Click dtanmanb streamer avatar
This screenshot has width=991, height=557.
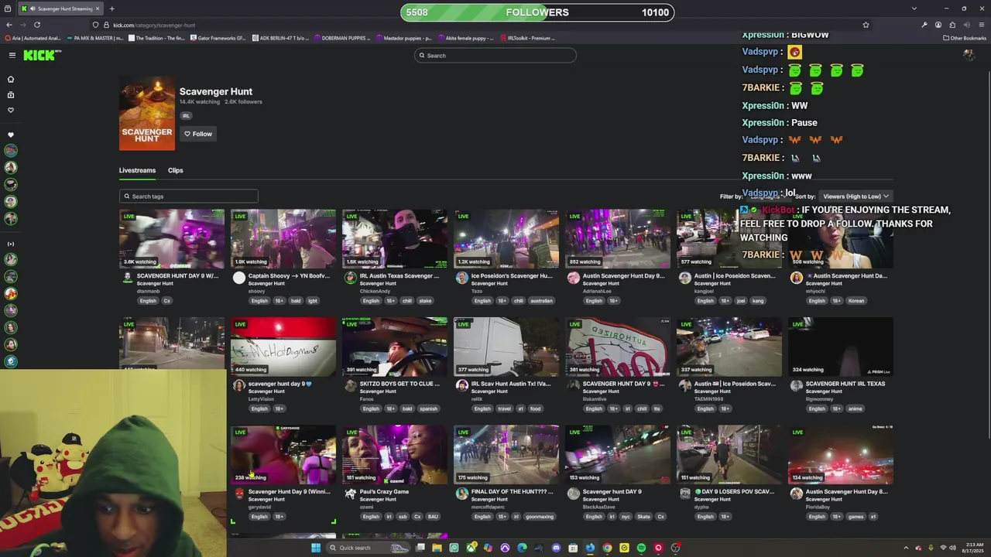click(x=128, y=278)
